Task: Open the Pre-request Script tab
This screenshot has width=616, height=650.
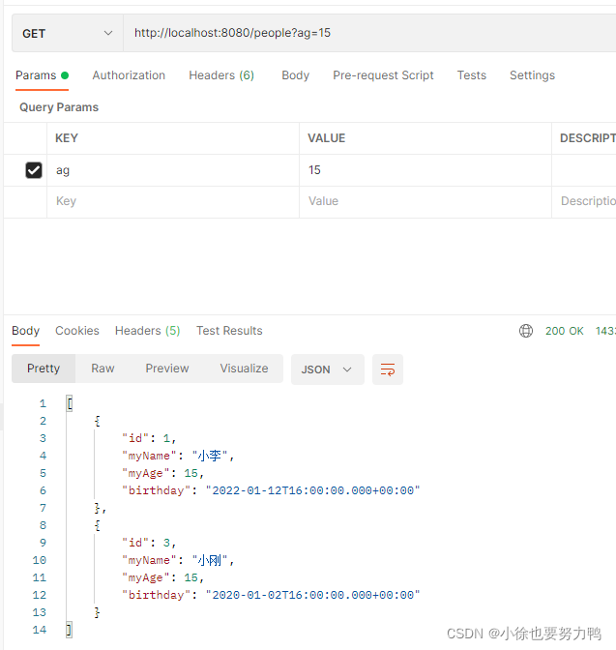Action: click(x=383, y=75)
